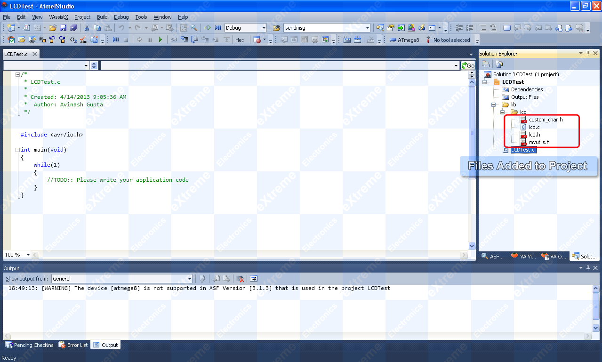This screenshot has width=602, height=362.
Task: Click the green Continue arrow in debug toolbar
Action: click(x=160, y=40)
